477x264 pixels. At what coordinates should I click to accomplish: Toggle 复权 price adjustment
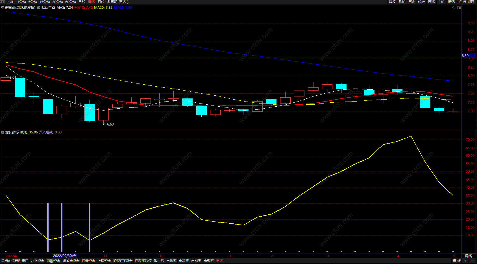(x=392, y=2)
